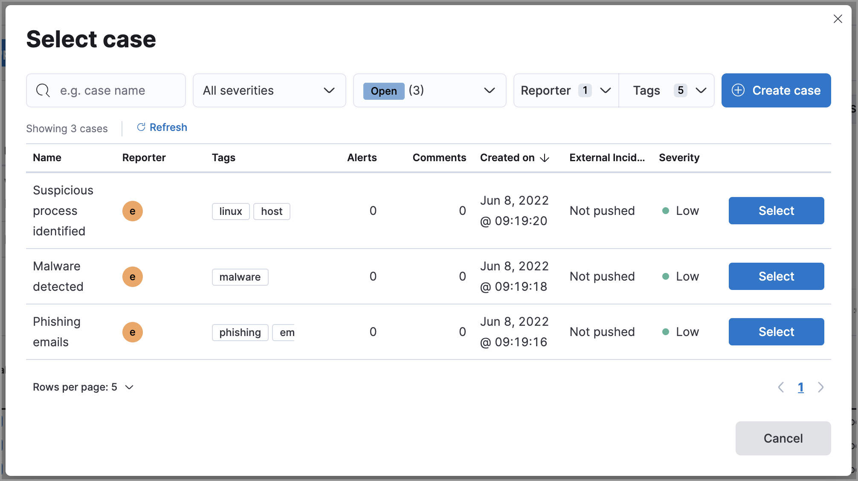Toggle the phishing tag badge
Image resolution: width=858 pixels, height=481 pixels.
tap(240, 332)
